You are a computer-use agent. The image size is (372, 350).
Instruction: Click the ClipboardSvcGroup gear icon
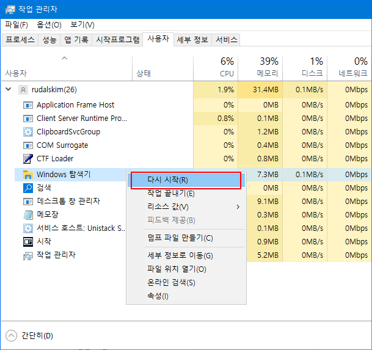click(x=28, y=132)
